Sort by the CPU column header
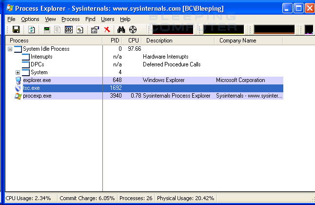The width and height of the screenshot is (315, 205). (132, 41)
